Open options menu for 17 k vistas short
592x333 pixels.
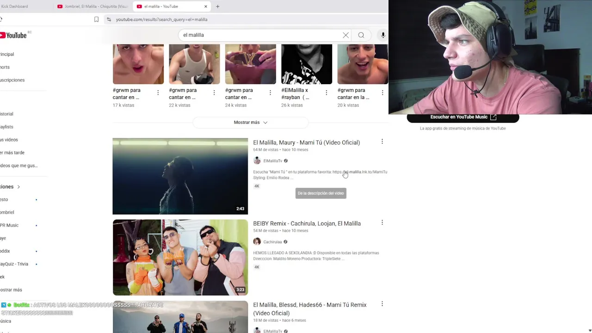(158, 93)
